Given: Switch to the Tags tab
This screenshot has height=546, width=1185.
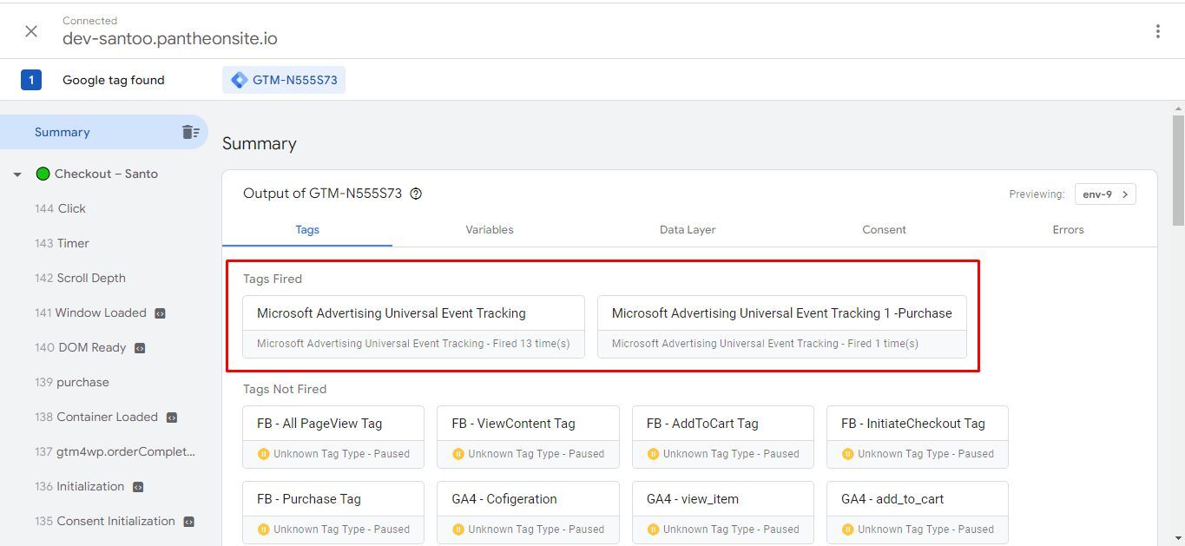Looking at the screenshot, I should (x=307, y=230).
